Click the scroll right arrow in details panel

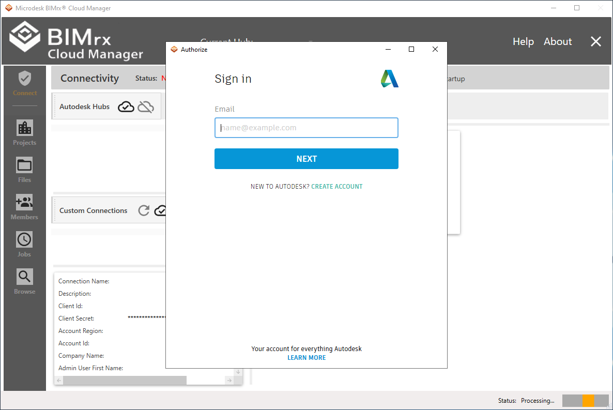pos(229,380)
